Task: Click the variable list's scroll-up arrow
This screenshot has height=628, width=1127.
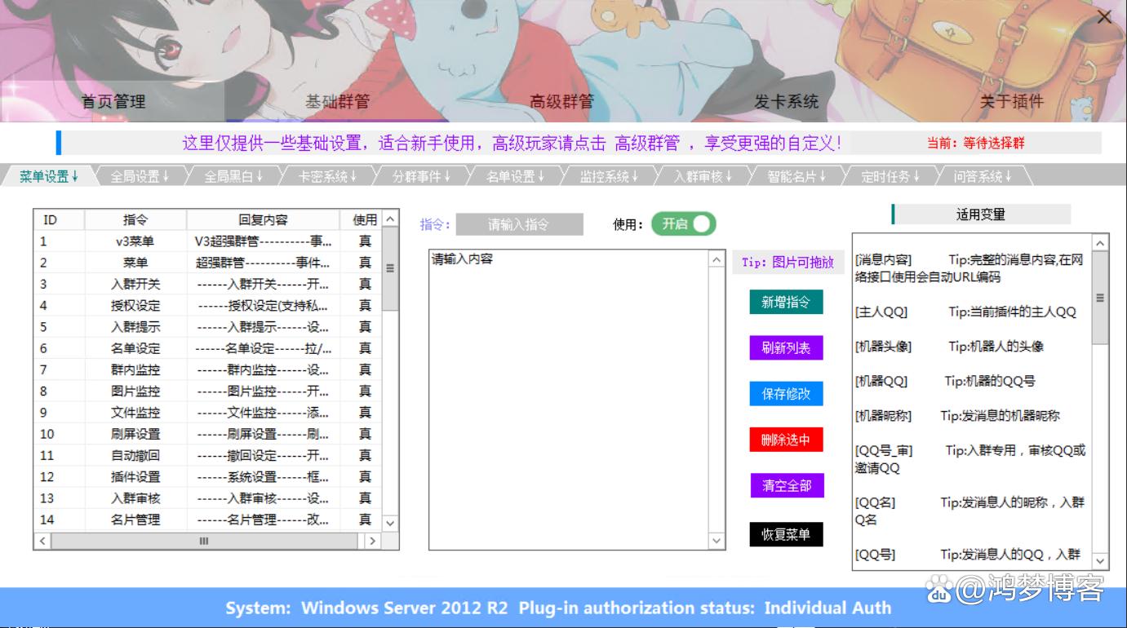Action: click(x=1100, y=243)
